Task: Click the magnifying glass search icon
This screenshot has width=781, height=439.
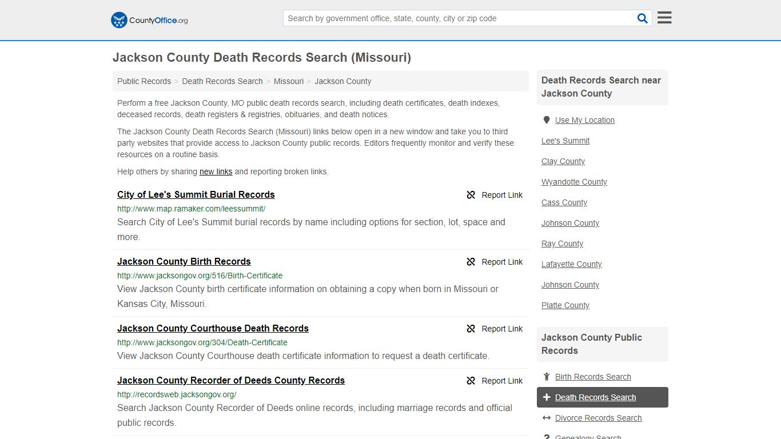Action: [x=643, y=18]
